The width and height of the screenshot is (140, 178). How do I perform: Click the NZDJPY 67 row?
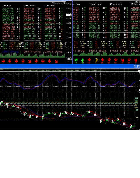click(x=98, y=8)
